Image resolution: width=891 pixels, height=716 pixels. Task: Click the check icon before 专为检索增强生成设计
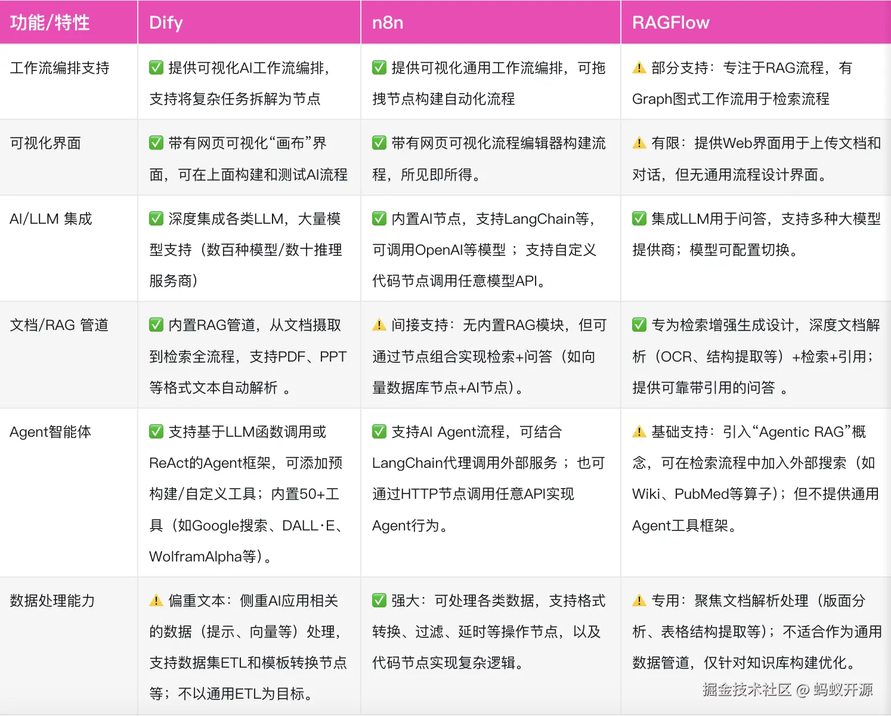point(639,325)
